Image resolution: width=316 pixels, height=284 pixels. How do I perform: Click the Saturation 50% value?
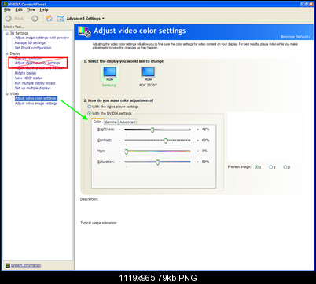(205, 162)
